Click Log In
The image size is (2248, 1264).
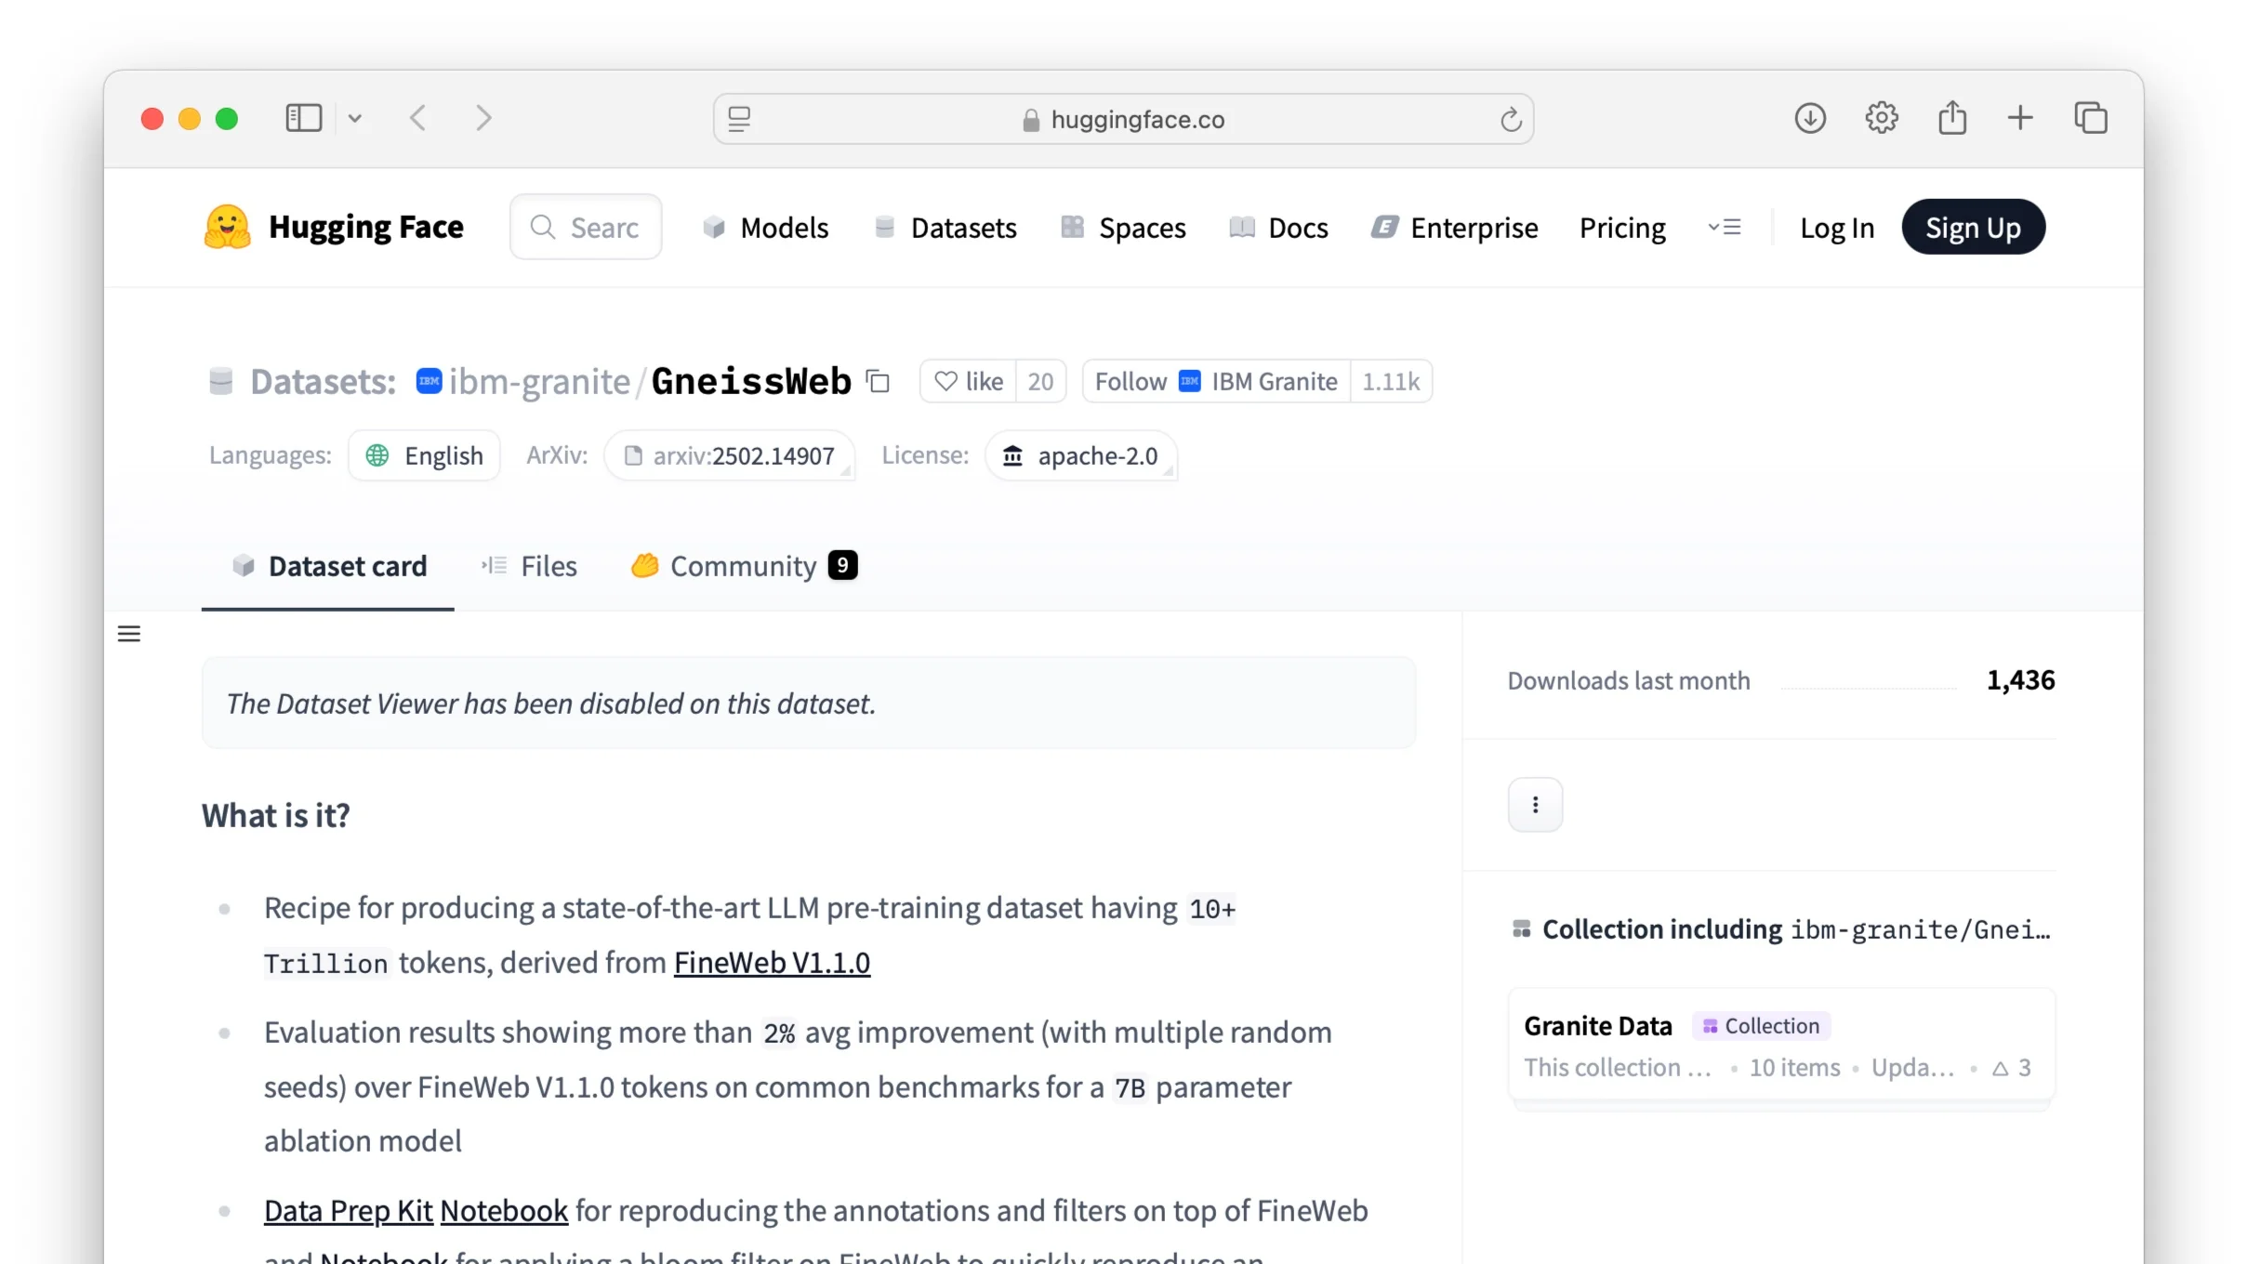coord(1837,228)
